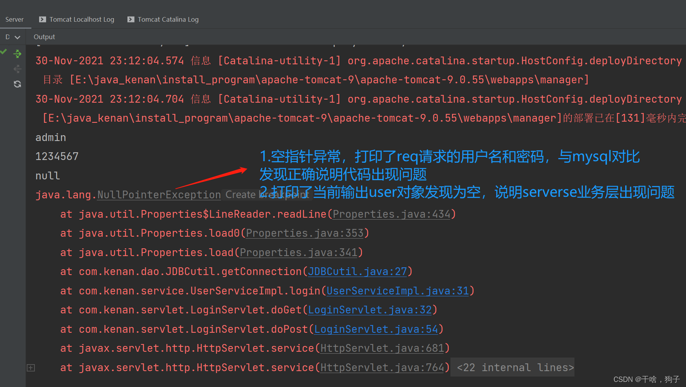Click 'at java.util.Properties.load0' text
Image resolution: width=686 pixels, height=387 pixels.
150,233
